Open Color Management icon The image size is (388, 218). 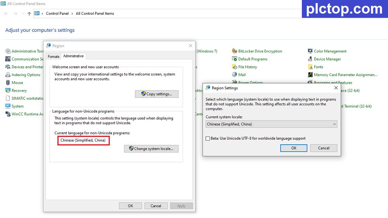coord(310,51)
